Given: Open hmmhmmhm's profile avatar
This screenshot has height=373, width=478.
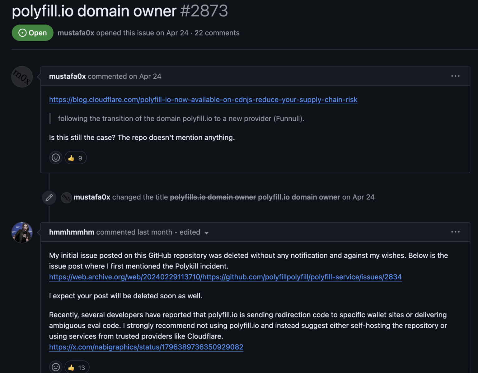Looking at the screenshot, I should (x=22, y=232).
